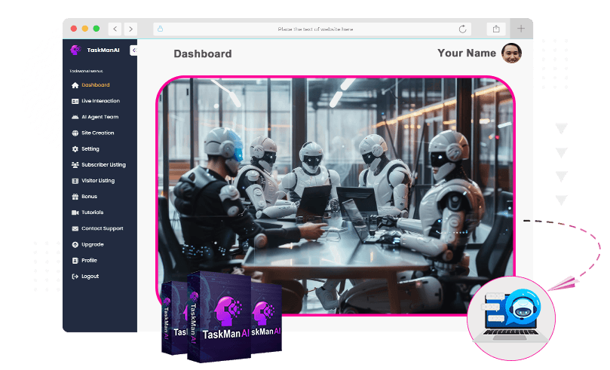Screen dimensions: 610x370
Task: Click the browser share icon
Action: pyautogui.click(x=496, y=29)
